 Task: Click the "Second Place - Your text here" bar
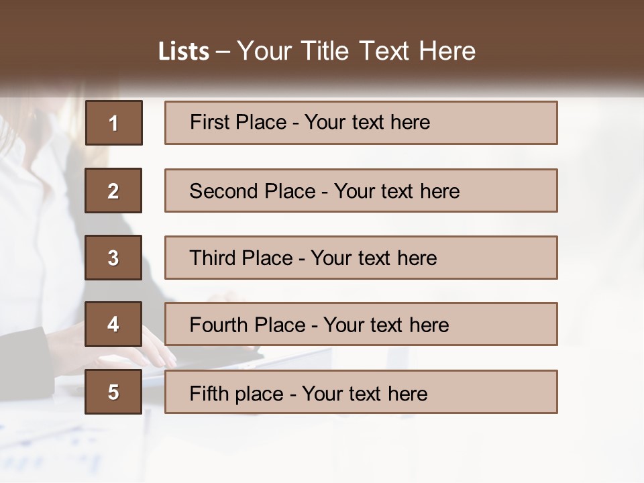[x=361, y=191]
